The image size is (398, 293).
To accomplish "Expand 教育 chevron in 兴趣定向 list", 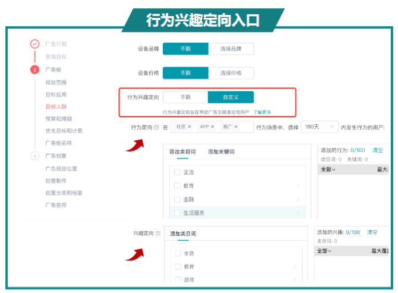I will [295, 267].
